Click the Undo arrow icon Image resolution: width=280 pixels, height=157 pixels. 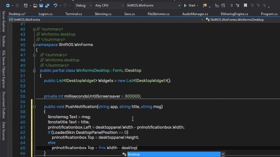pos(56,6)
